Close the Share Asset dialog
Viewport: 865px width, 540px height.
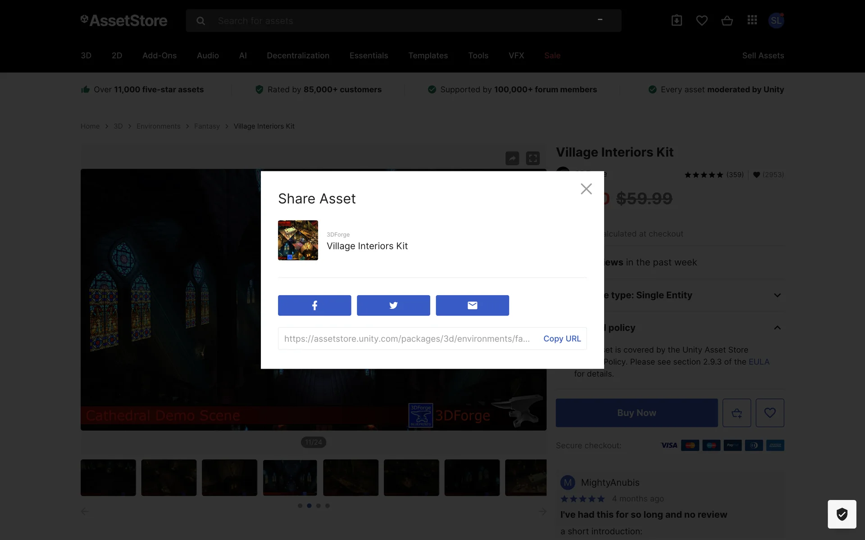(586, 189)
